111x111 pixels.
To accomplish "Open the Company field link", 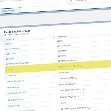I will click(10, 59).
